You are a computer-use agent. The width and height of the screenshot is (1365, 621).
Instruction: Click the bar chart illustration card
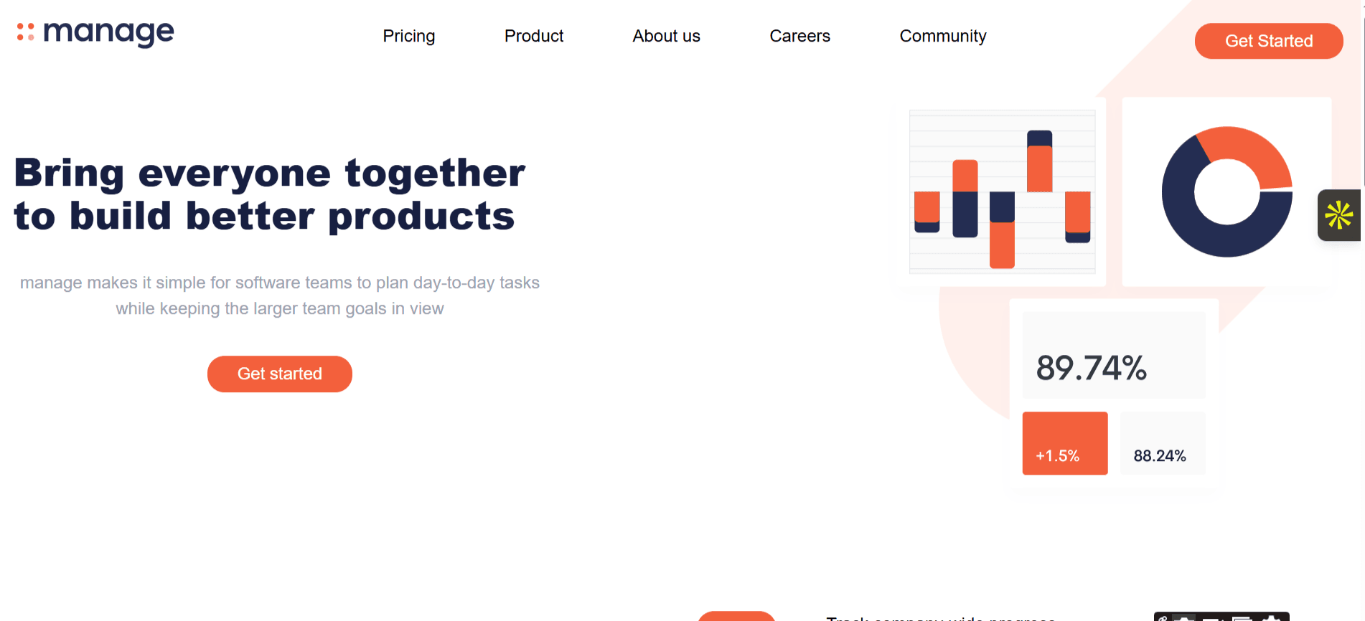[x=1002, y=191]
